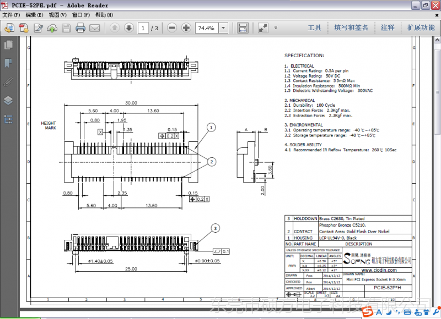Screen dimensions: 441x319
Task: Open the 视图(V) menu
Action: tap(57, 15)
